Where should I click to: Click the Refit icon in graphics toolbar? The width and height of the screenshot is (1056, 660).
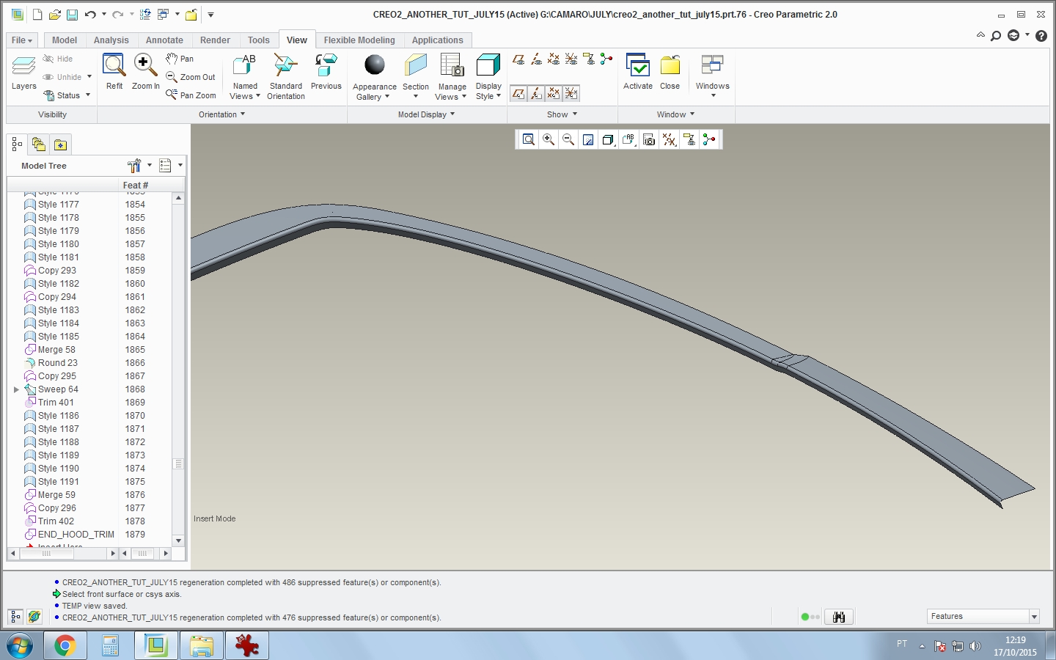528,139
